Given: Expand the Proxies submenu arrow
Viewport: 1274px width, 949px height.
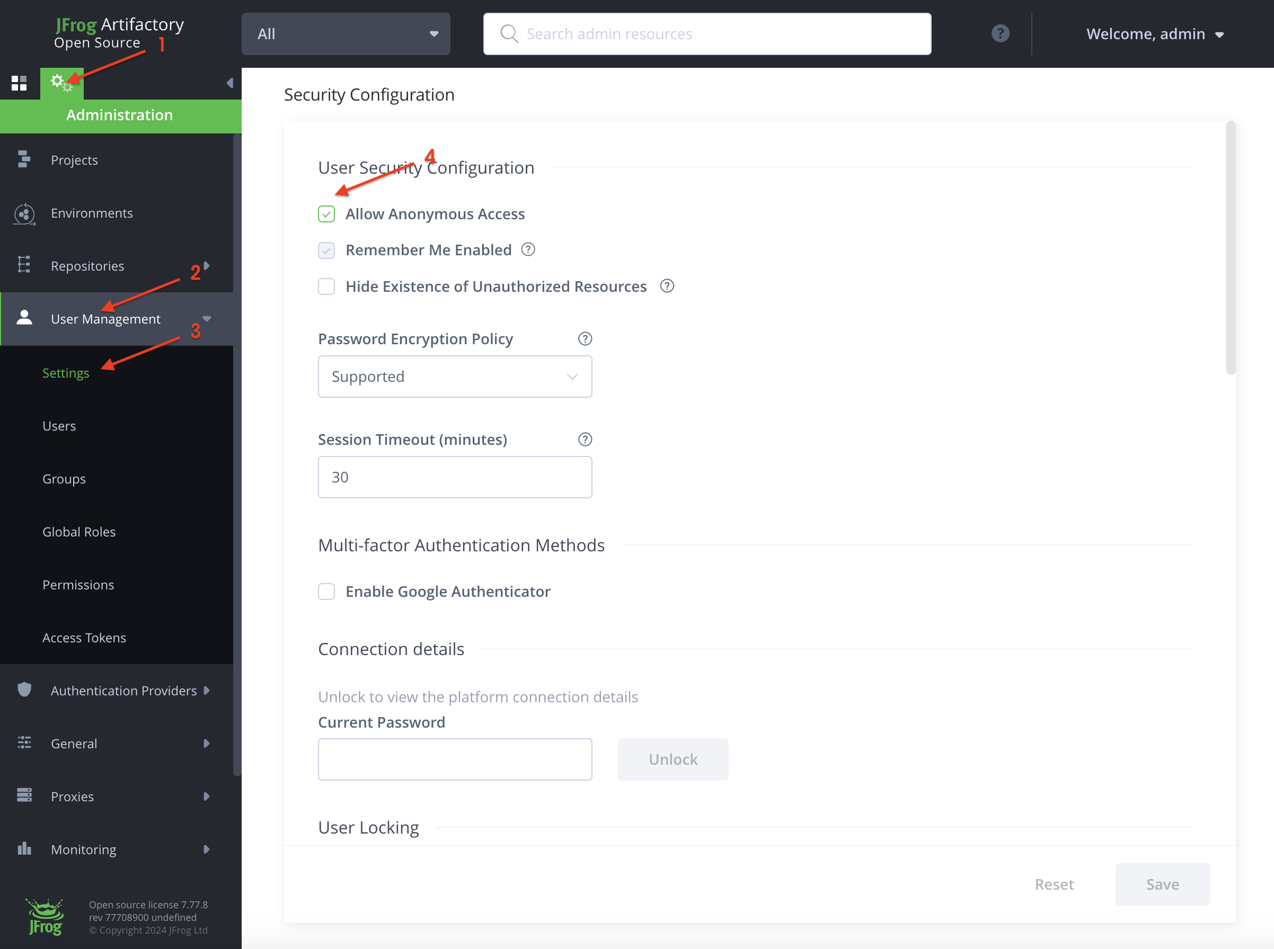Looking at the screenshot, I should pyautogui.click(x=206, y=795).
